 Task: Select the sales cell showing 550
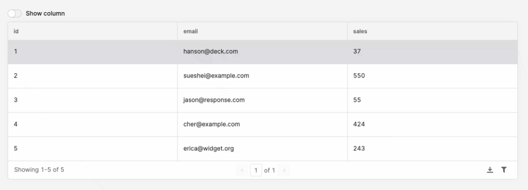point(432,76)
